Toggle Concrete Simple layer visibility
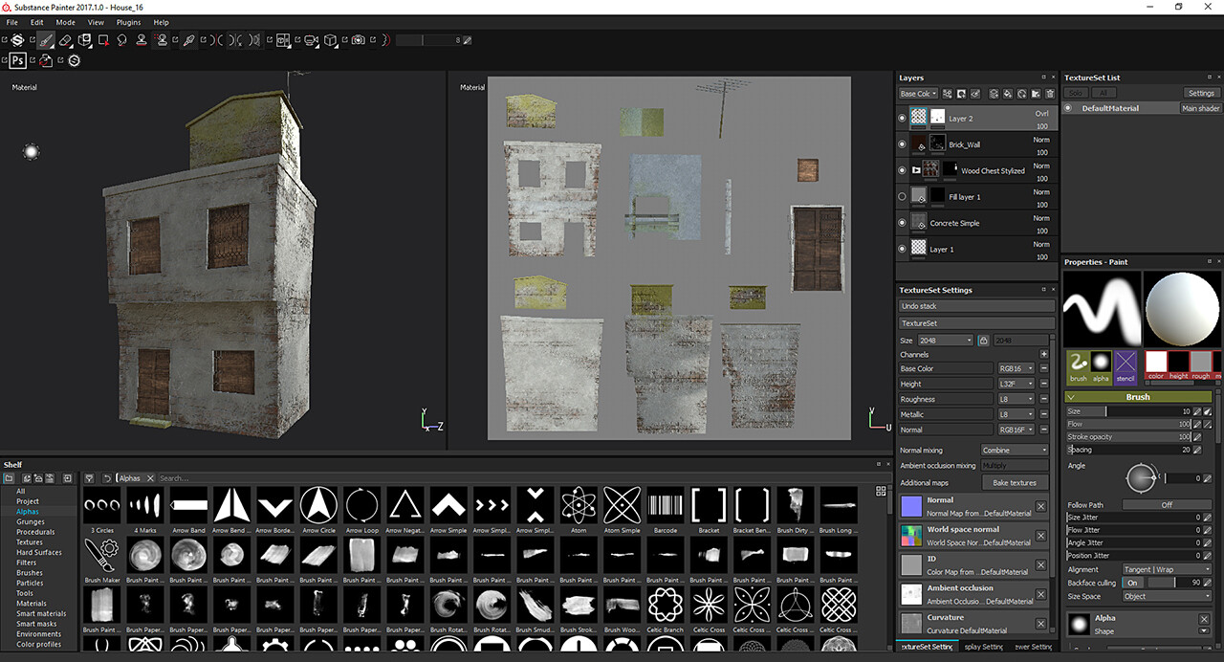 pos(902,223)
